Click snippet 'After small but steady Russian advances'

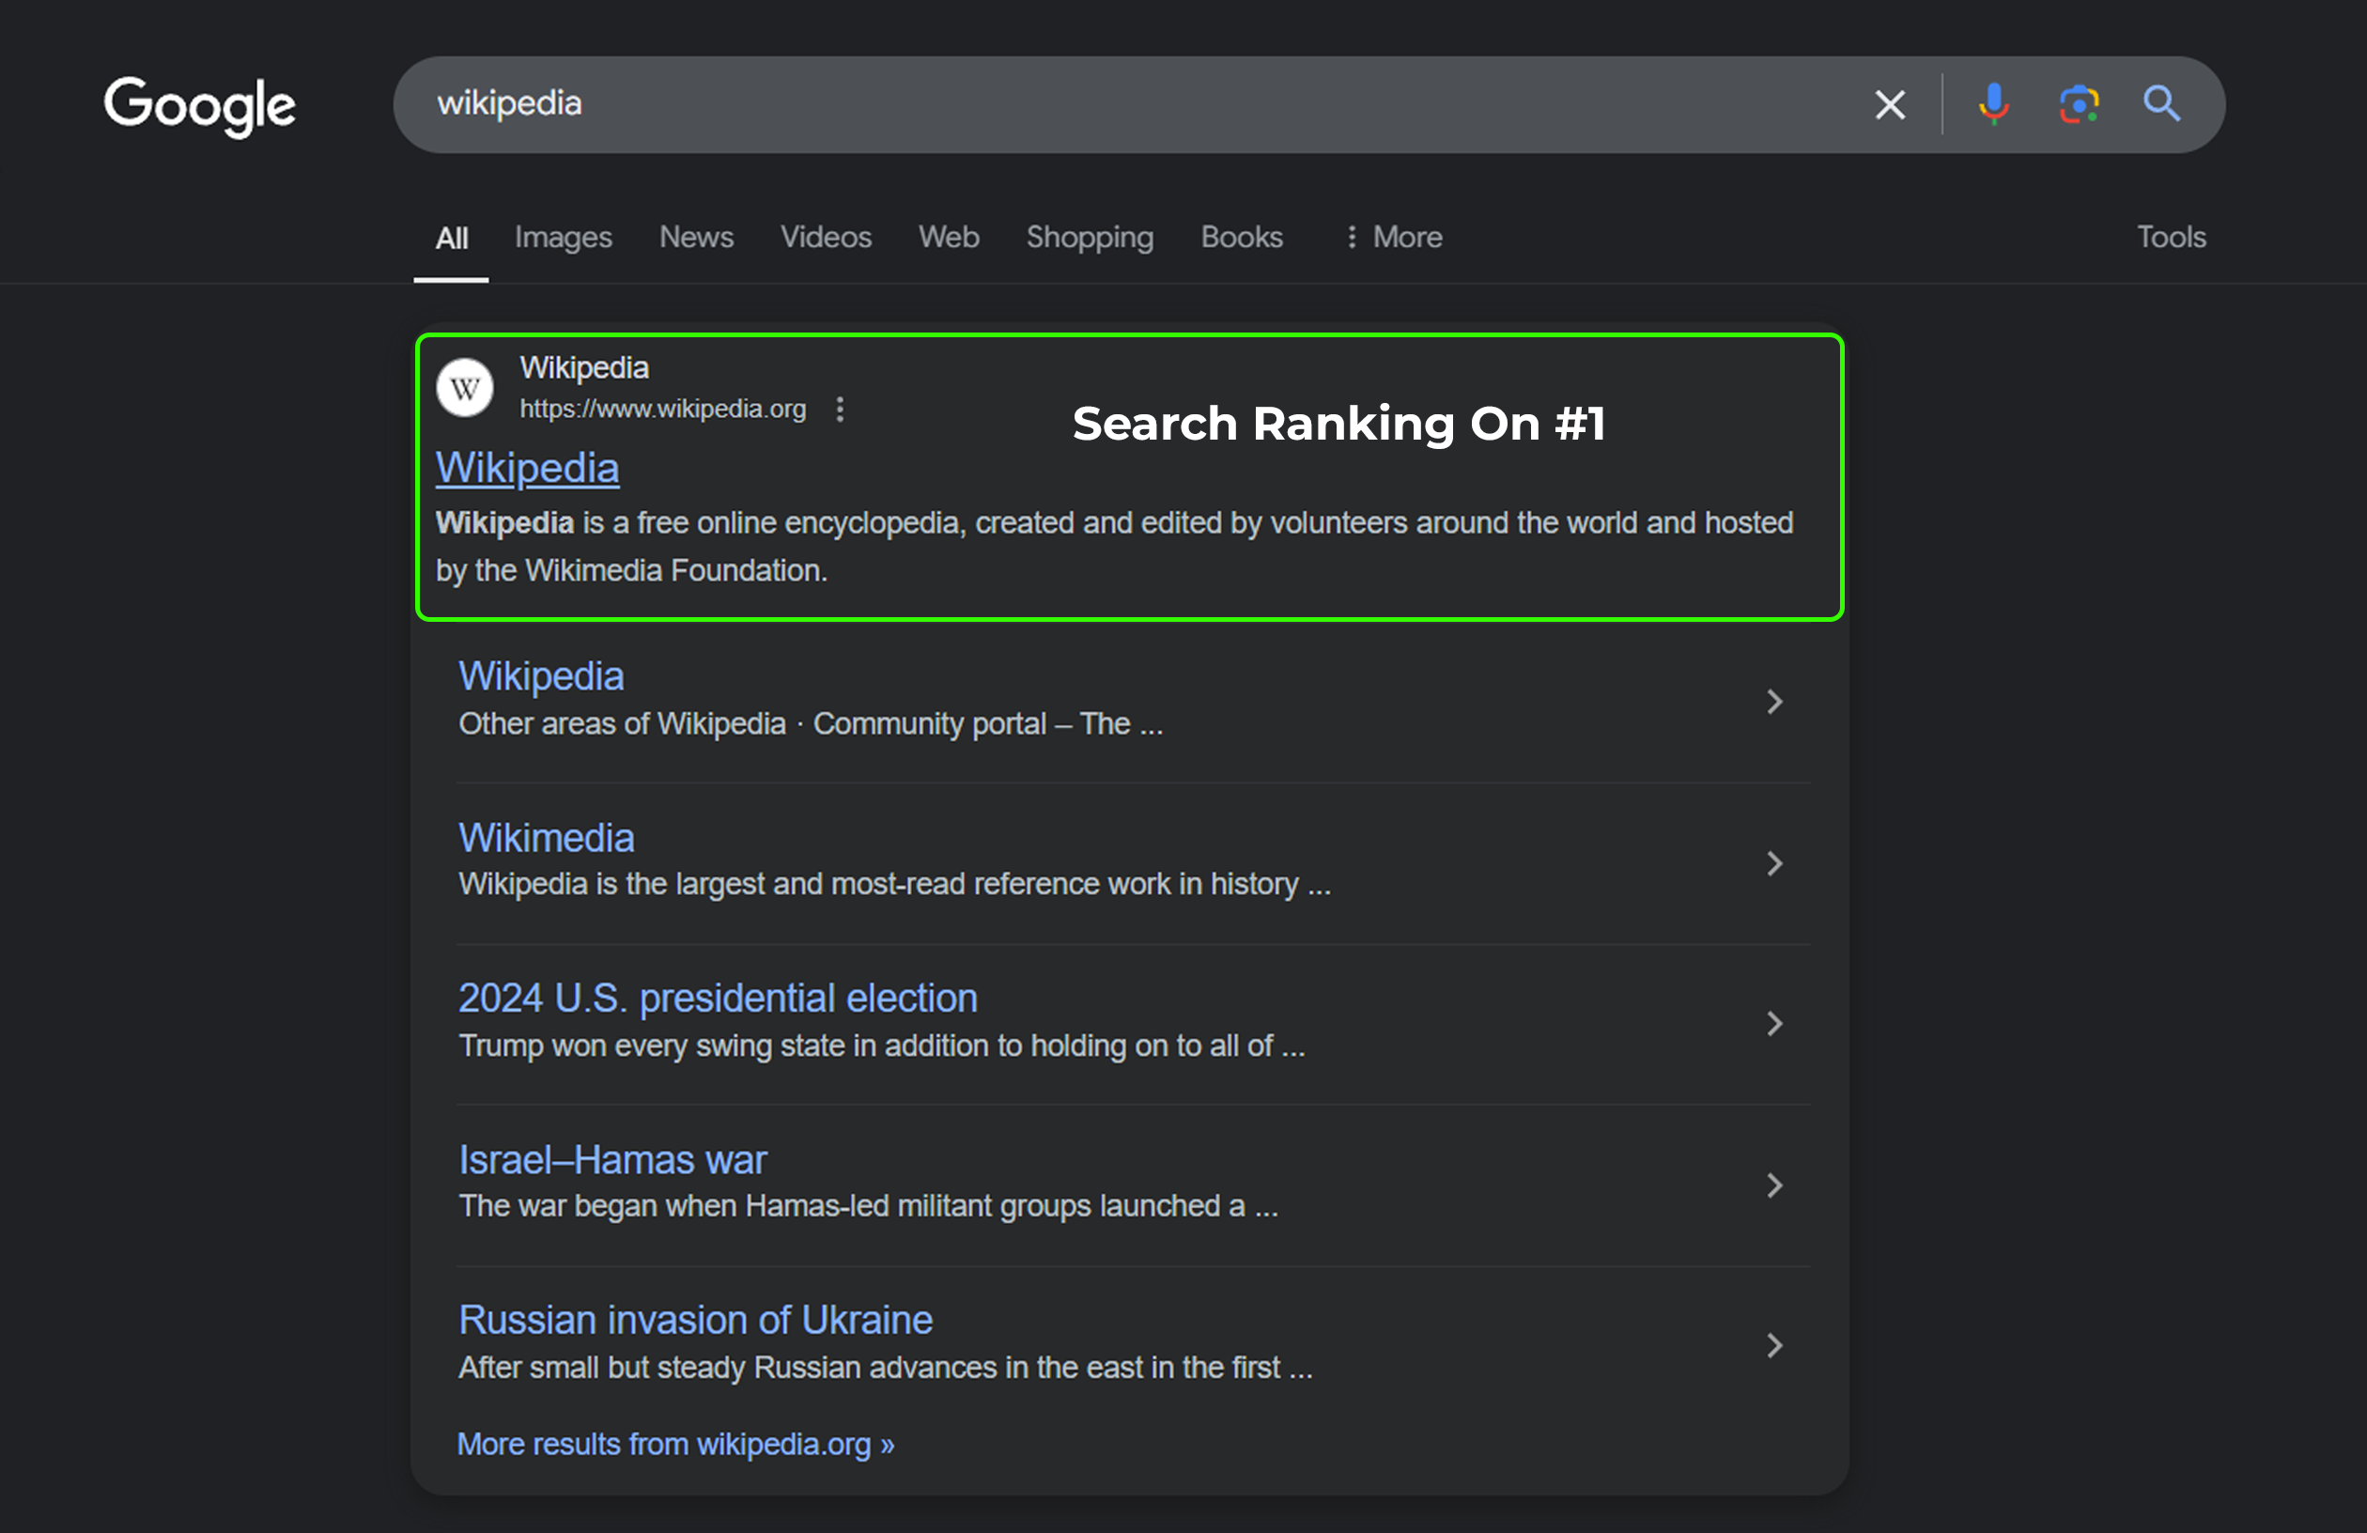pyautogui.click(x=729, y=1368)
